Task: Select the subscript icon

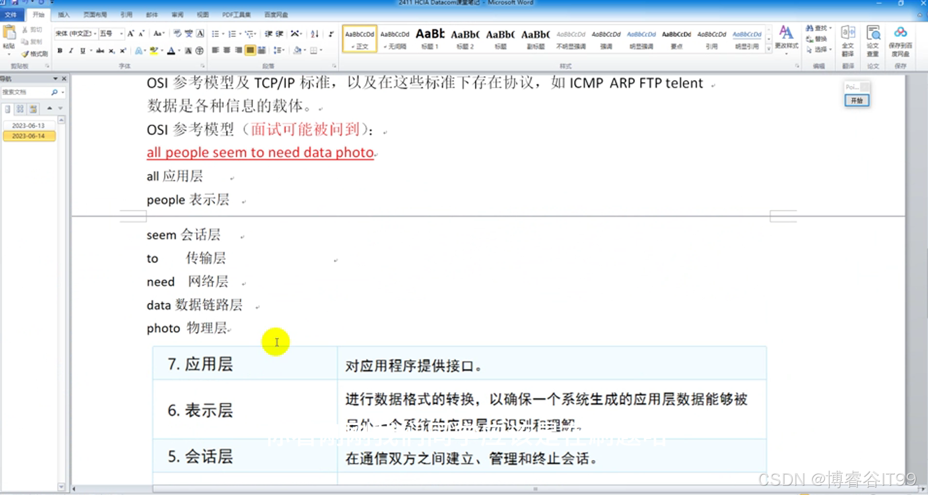Action: (x=112, y=50)
